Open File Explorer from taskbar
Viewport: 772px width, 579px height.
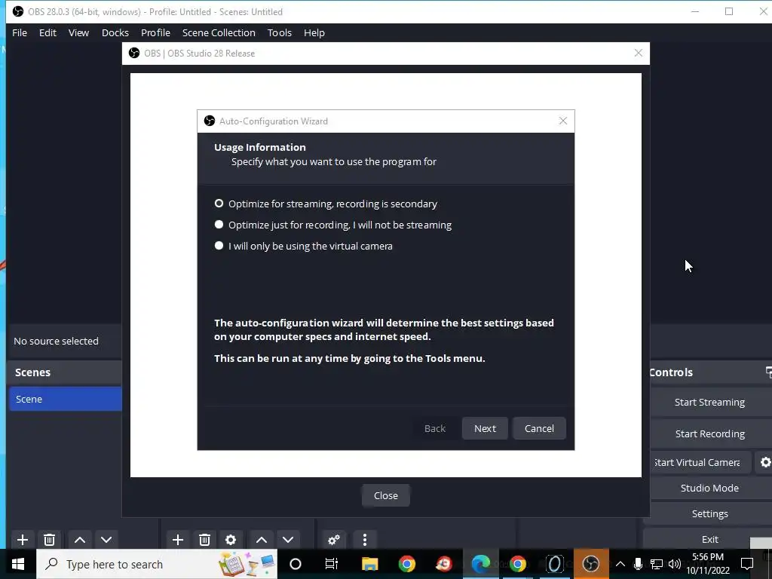(369, 564)
